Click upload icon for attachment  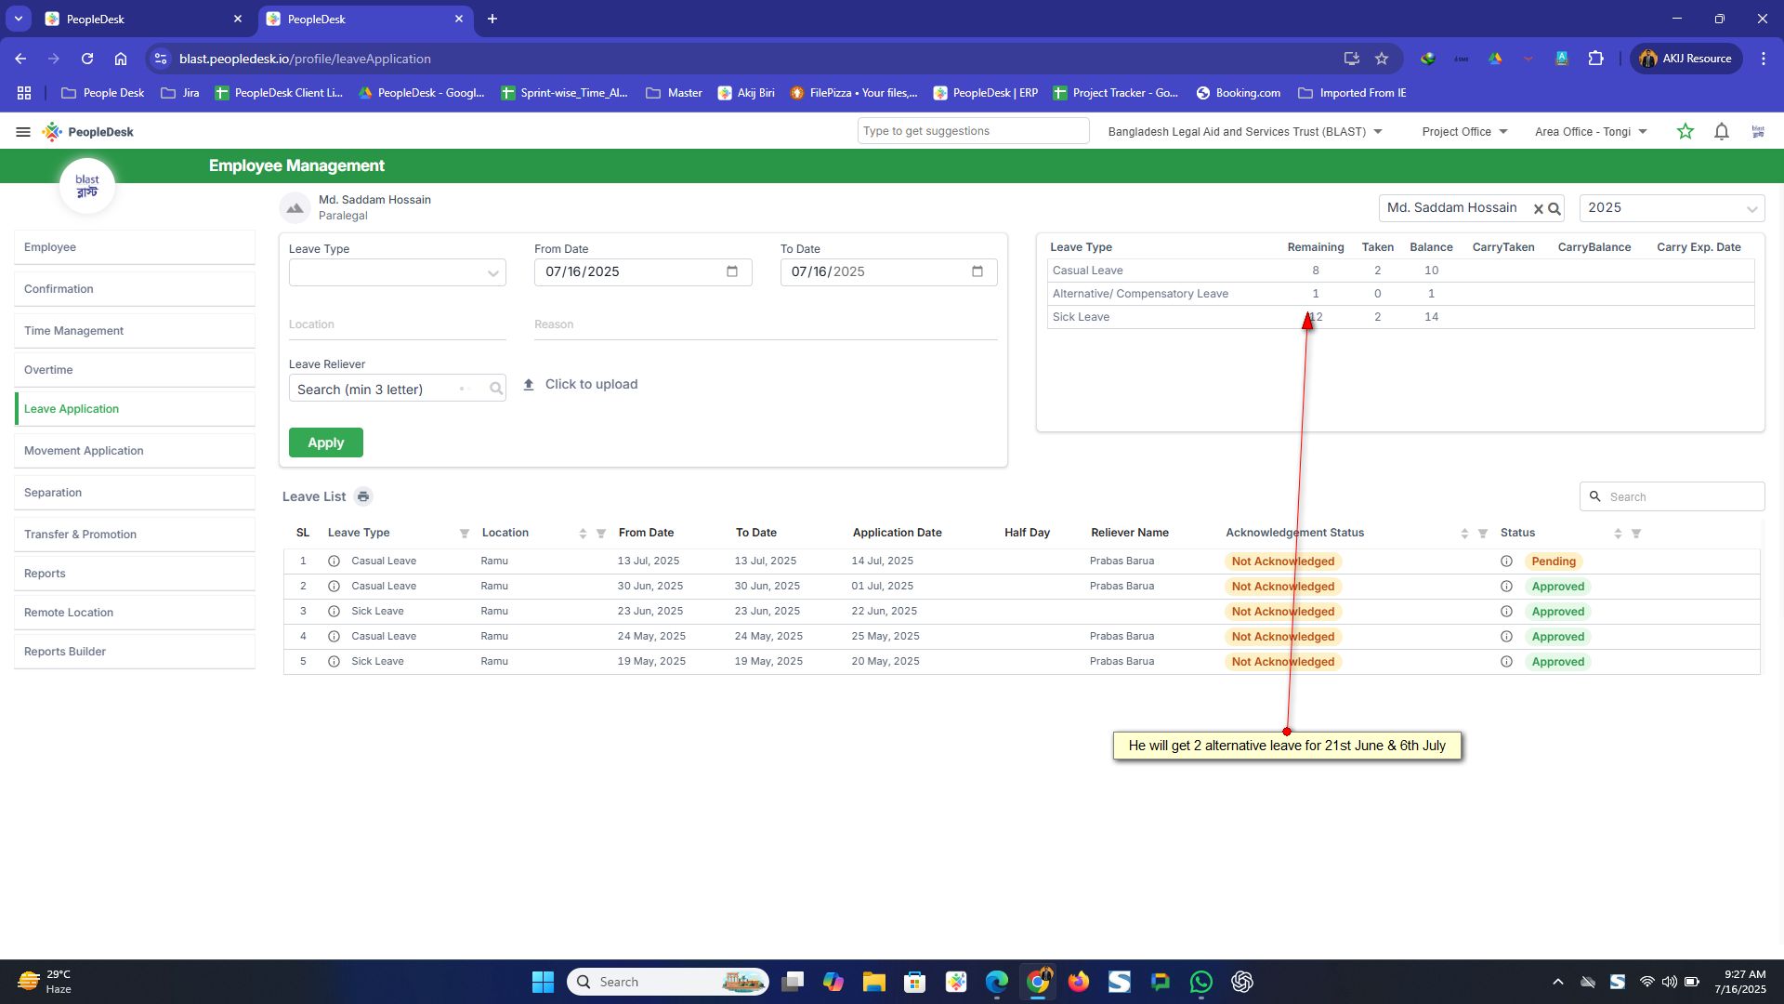pos(529,385)
